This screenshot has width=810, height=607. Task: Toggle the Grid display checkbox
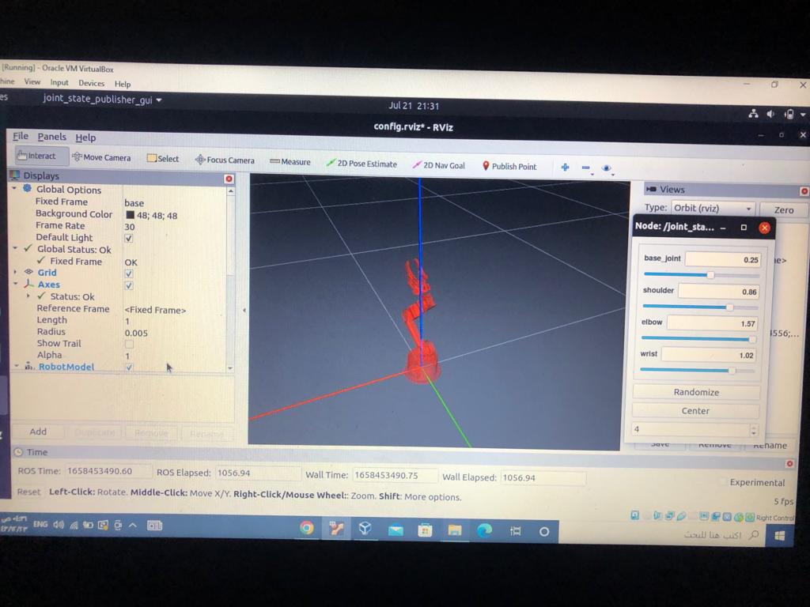[128, 273]
